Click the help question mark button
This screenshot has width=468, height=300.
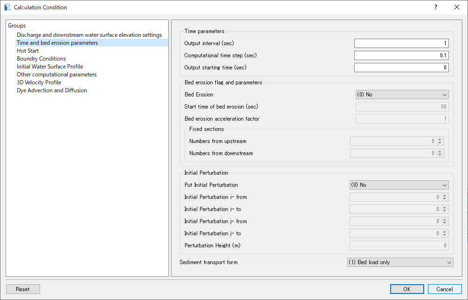click(436, 7)
